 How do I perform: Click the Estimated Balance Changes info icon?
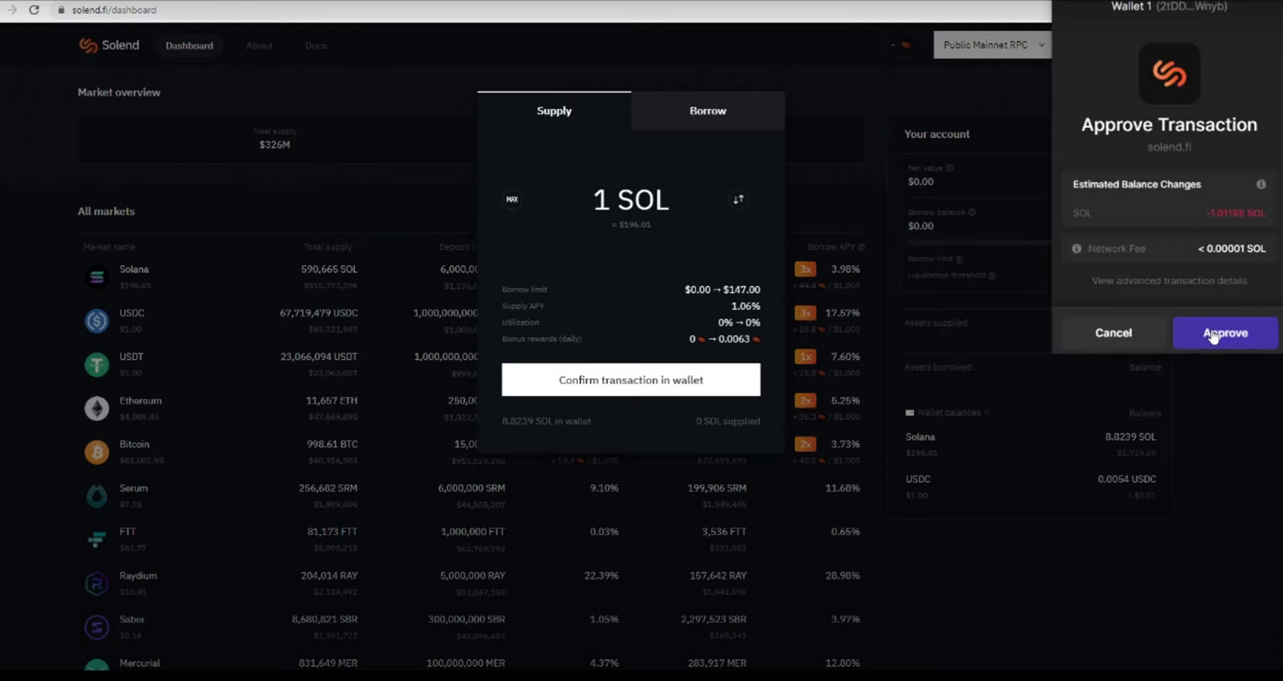coord(1261,184)
